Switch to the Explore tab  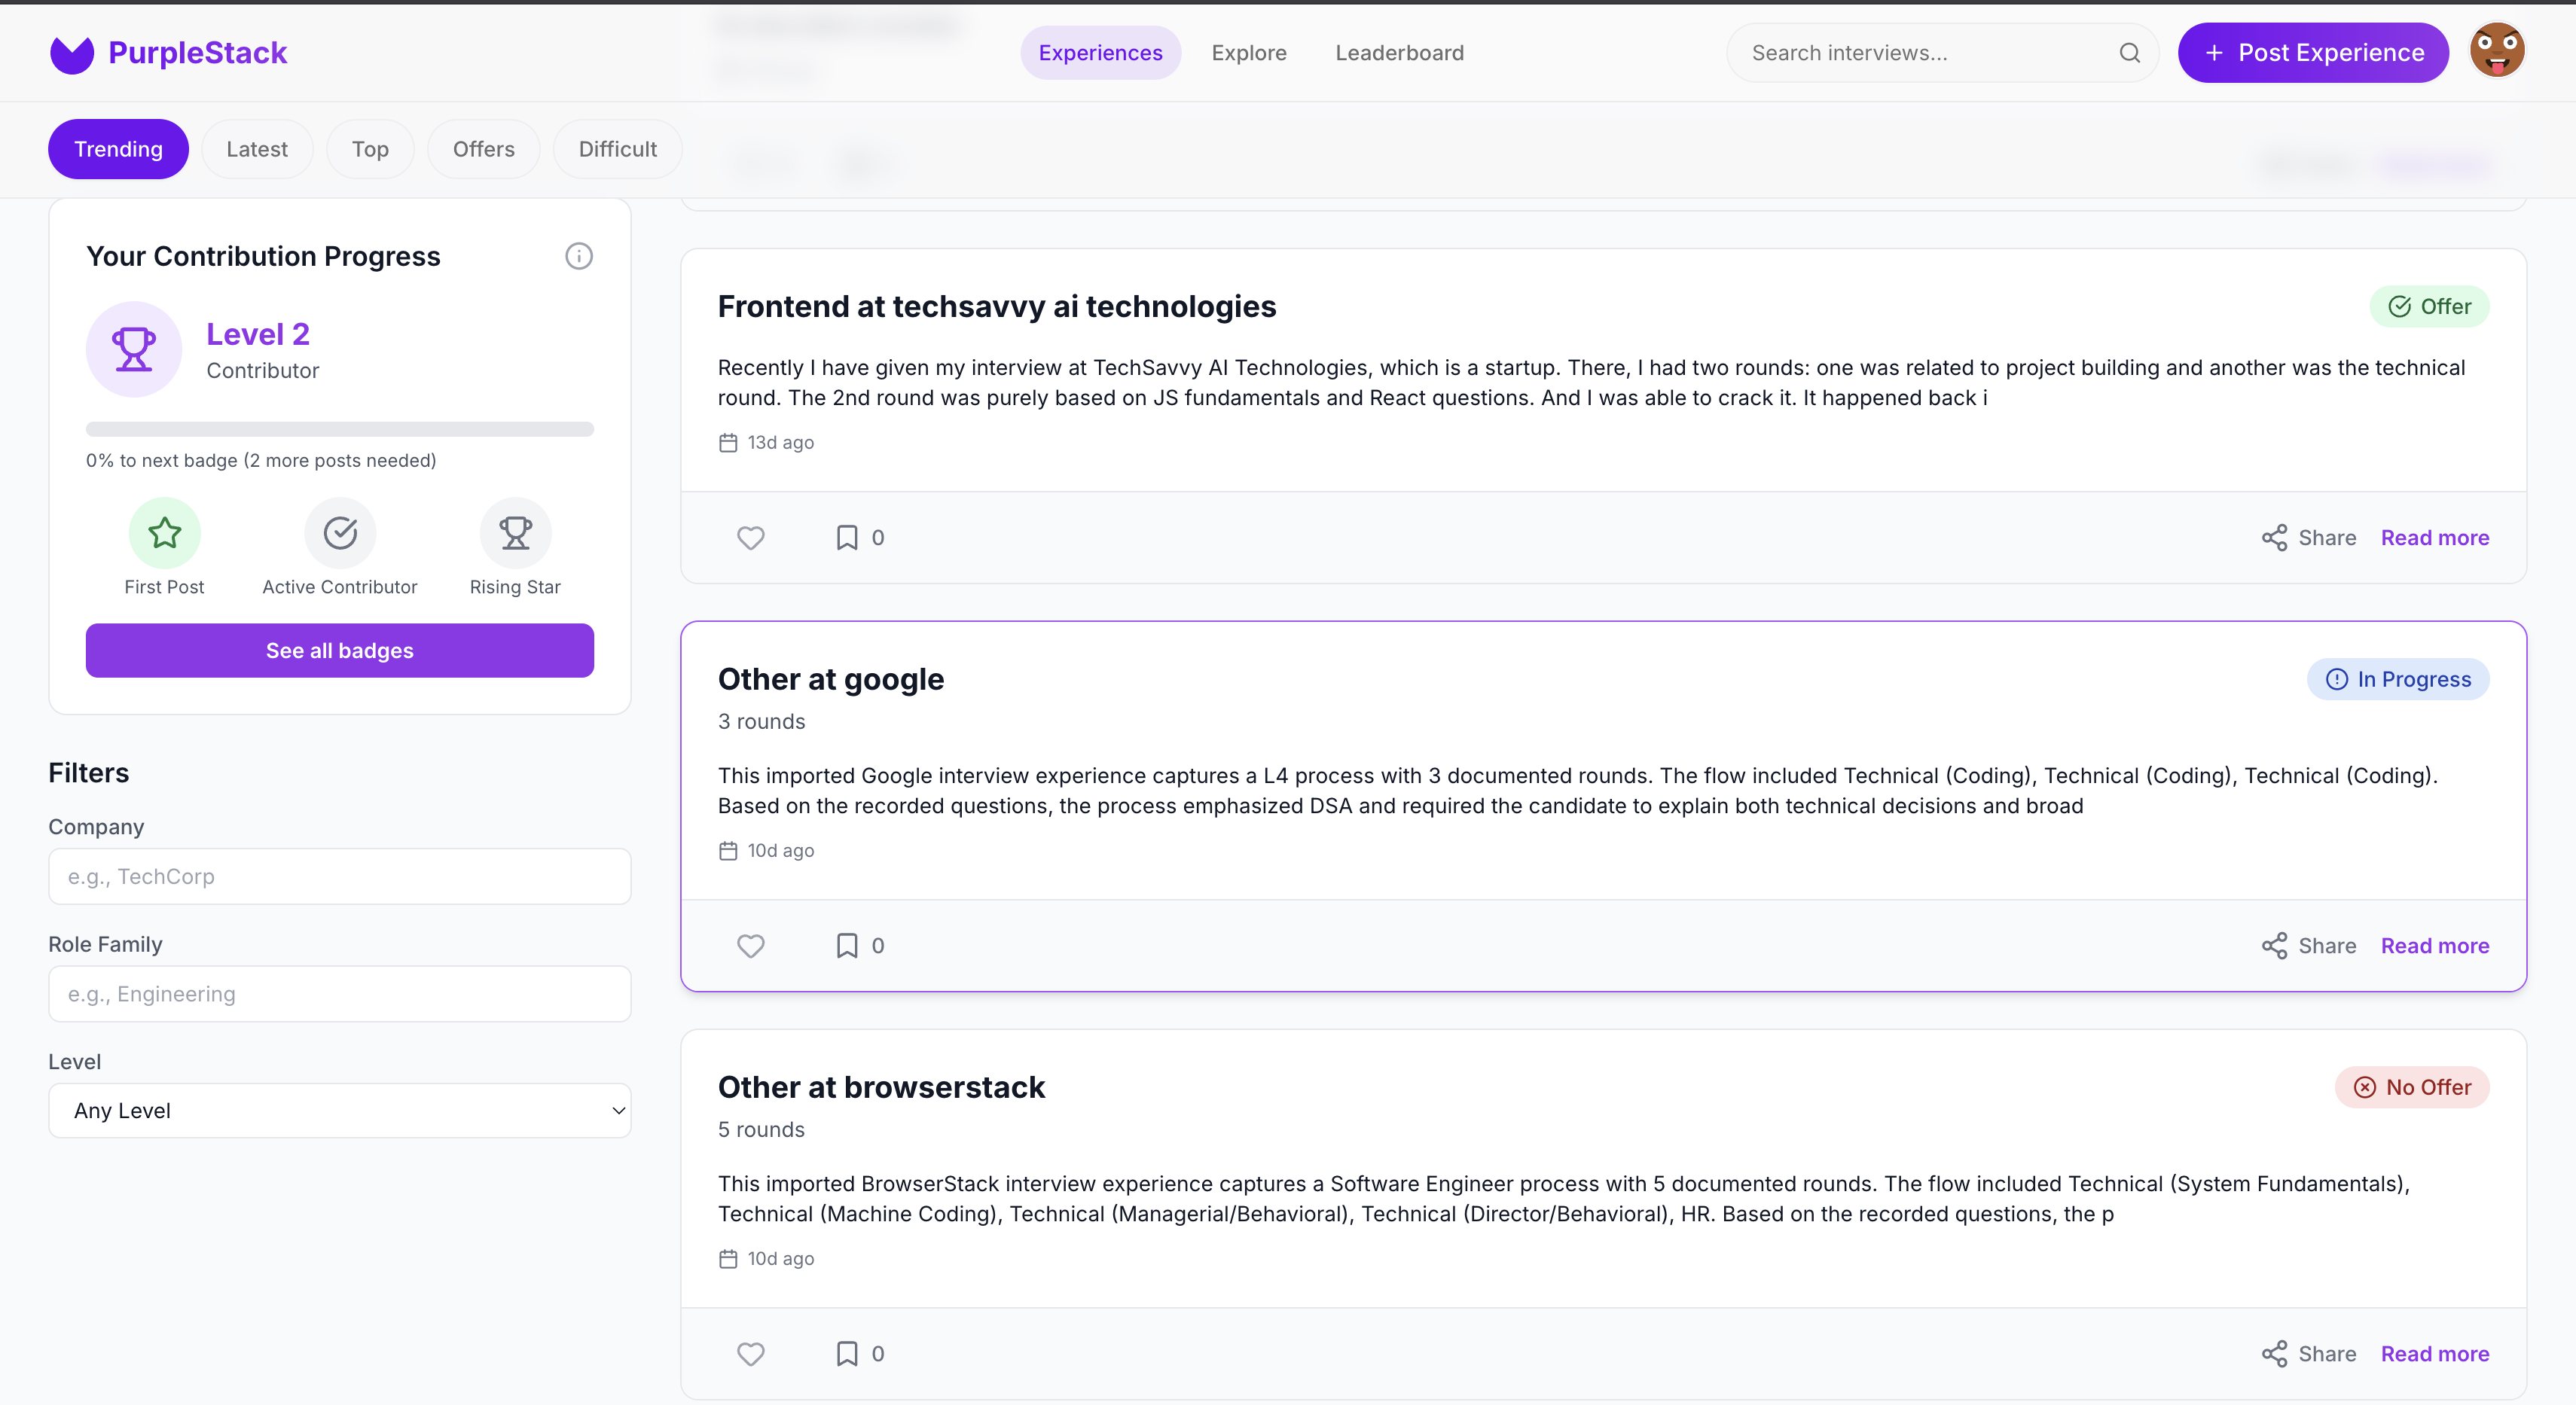point(1249,52)
